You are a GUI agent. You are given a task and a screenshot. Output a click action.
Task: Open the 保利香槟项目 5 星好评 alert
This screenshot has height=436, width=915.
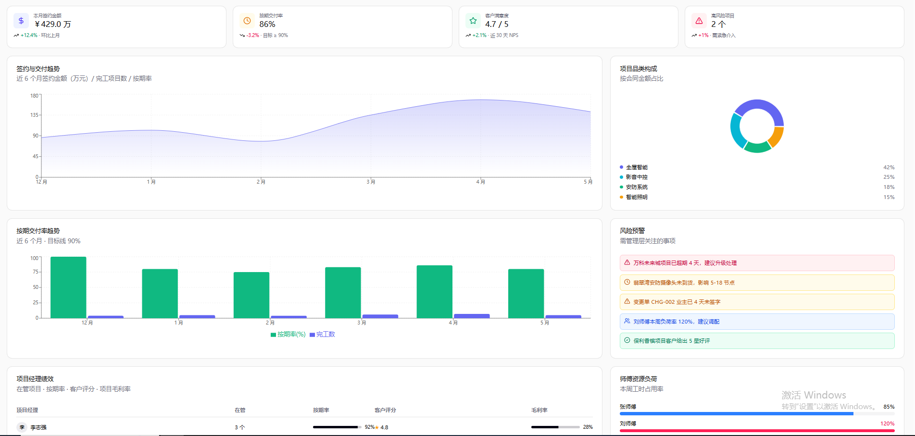[x=757, y=341]
